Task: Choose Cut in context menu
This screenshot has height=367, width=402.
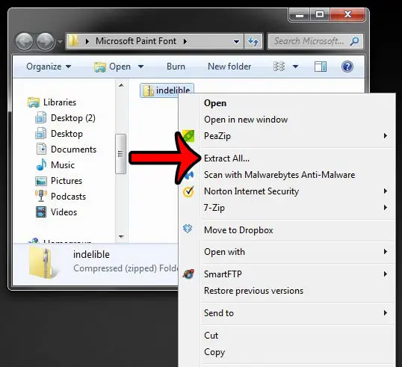Action: [x=297, y=336]
